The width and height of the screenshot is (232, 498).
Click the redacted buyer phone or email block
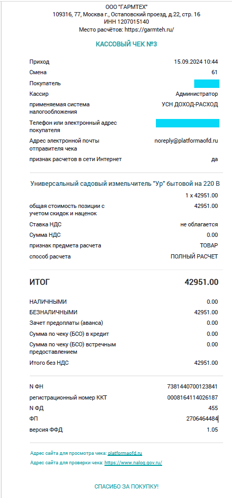pyautogui.click(x=187, y=123)
